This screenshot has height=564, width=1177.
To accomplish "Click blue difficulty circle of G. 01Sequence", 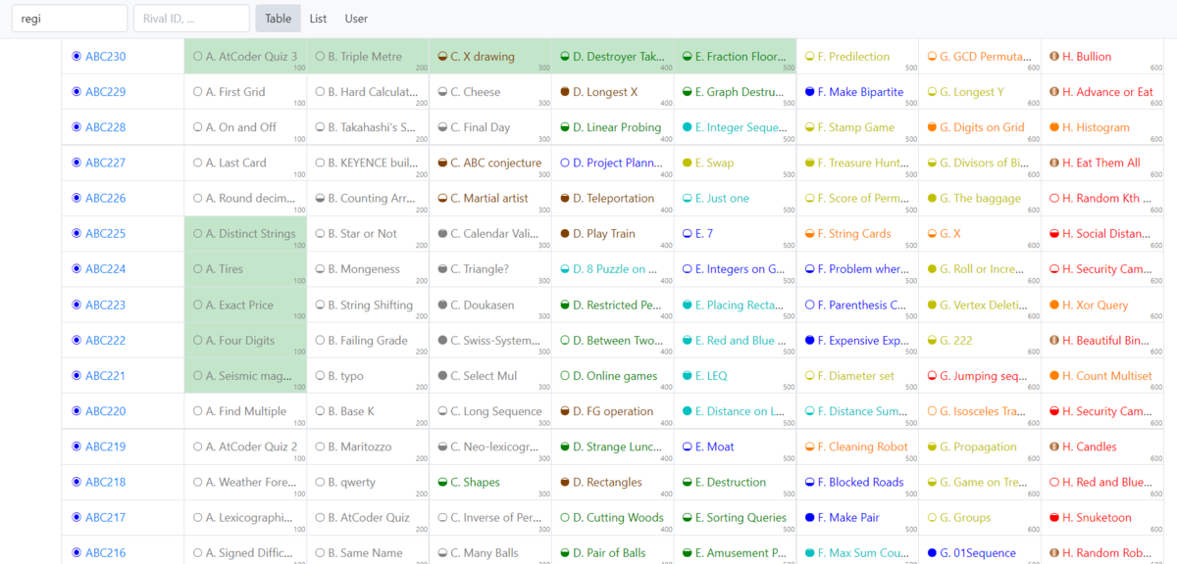I will (x=932, y=553).
